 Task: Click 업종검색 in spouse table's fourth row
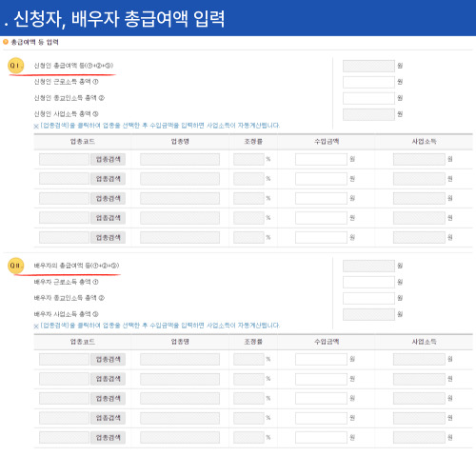108,418
